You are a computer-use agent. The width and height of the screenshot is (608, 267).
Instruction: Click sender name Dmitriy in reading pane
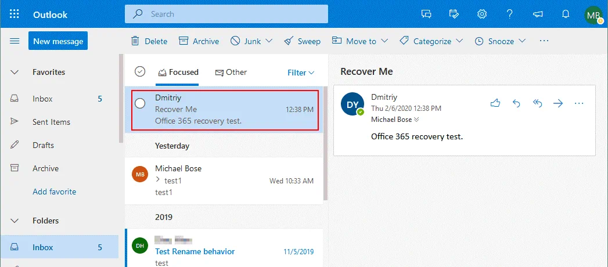coord(384,98)
